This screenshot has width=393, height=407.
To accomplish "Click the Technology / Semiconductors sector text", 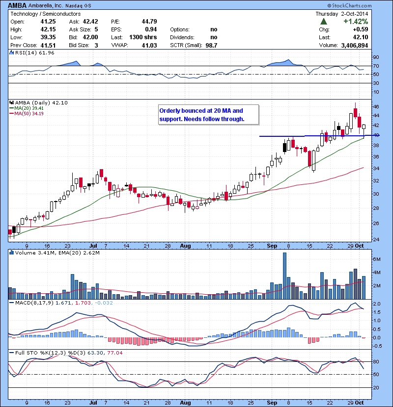I will (x=46, y=14).
